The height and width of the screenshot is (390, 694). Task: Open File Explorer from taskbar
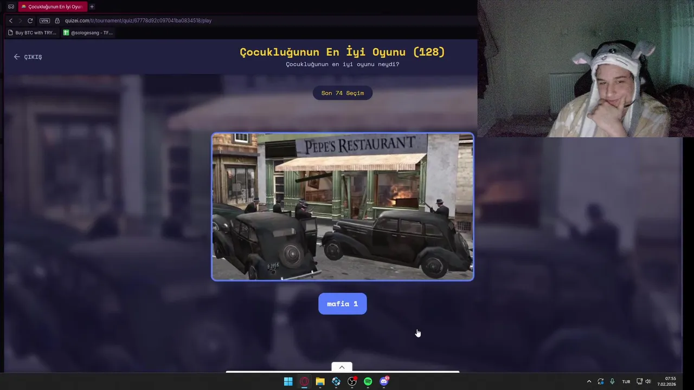pos(320,381)
